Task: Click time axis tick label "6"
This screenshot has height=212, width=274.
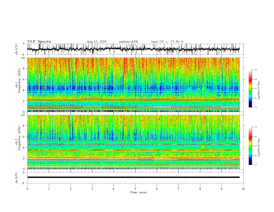Action: (x=157, y=189)
